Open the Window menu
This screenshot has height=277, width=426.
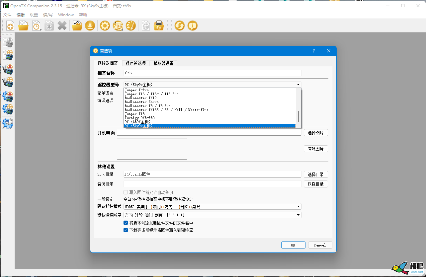click(x=66, y=15)
